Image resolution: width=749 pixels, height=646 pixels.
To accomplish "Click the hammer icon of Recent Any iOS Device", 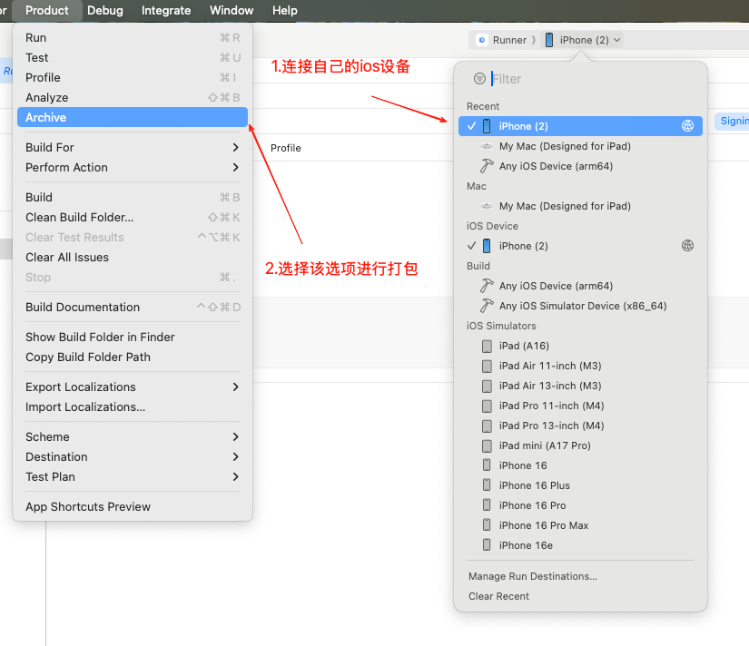I will click(x=487, y=166).
